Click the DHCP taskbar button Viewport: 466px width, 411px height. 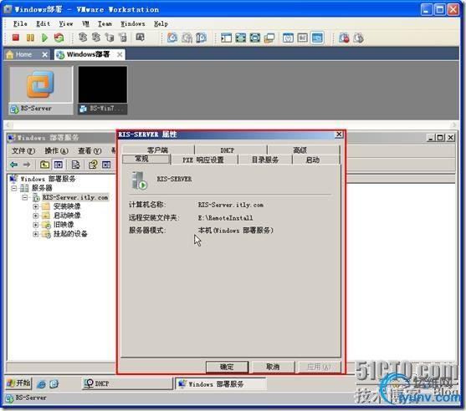127,383
